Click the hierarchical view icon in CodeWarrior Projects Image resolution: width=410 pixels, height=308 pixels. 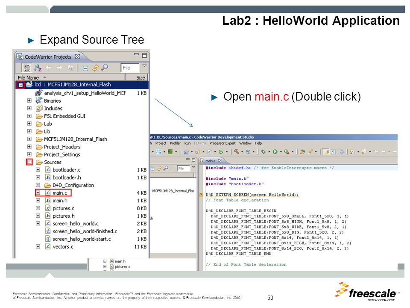coord(26,68)
